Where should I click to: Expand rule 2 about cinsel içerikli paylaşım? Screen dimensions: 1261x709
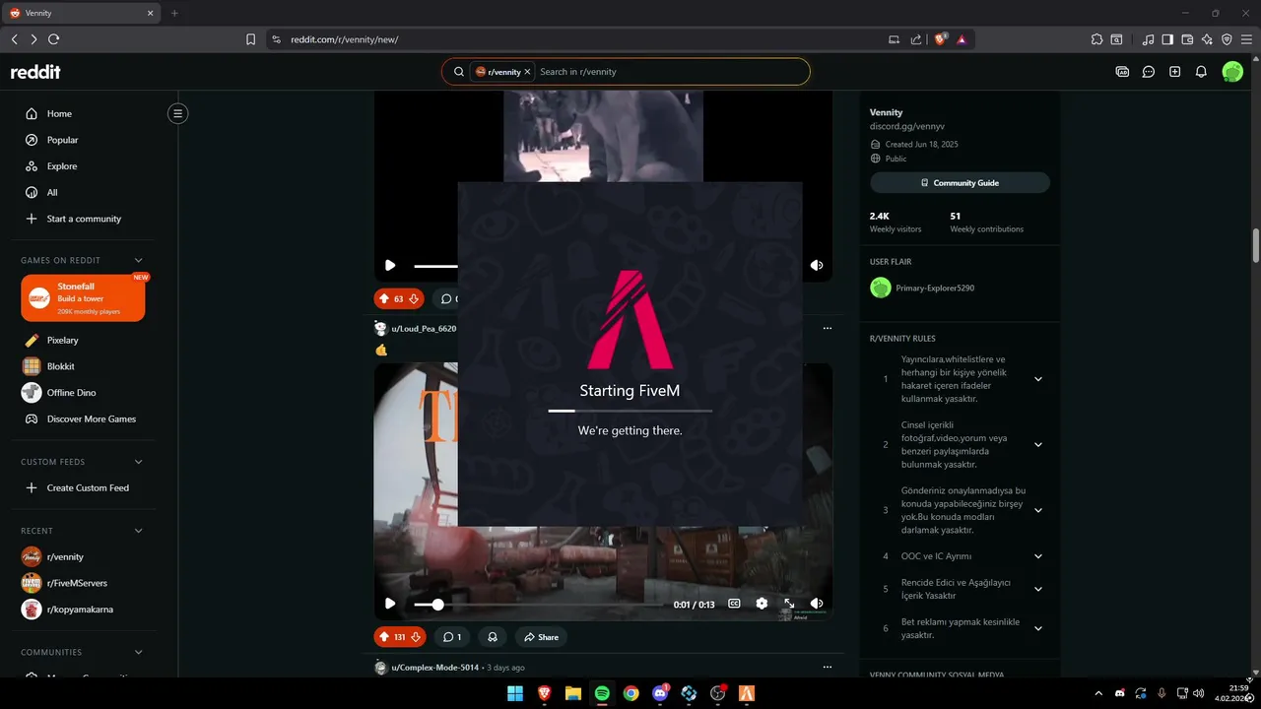point(1037,444)
